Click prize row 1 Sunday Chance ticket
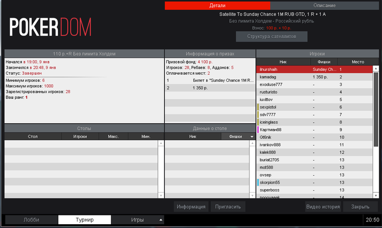This screenshot has height=228, width=382. tap(210, 80)
